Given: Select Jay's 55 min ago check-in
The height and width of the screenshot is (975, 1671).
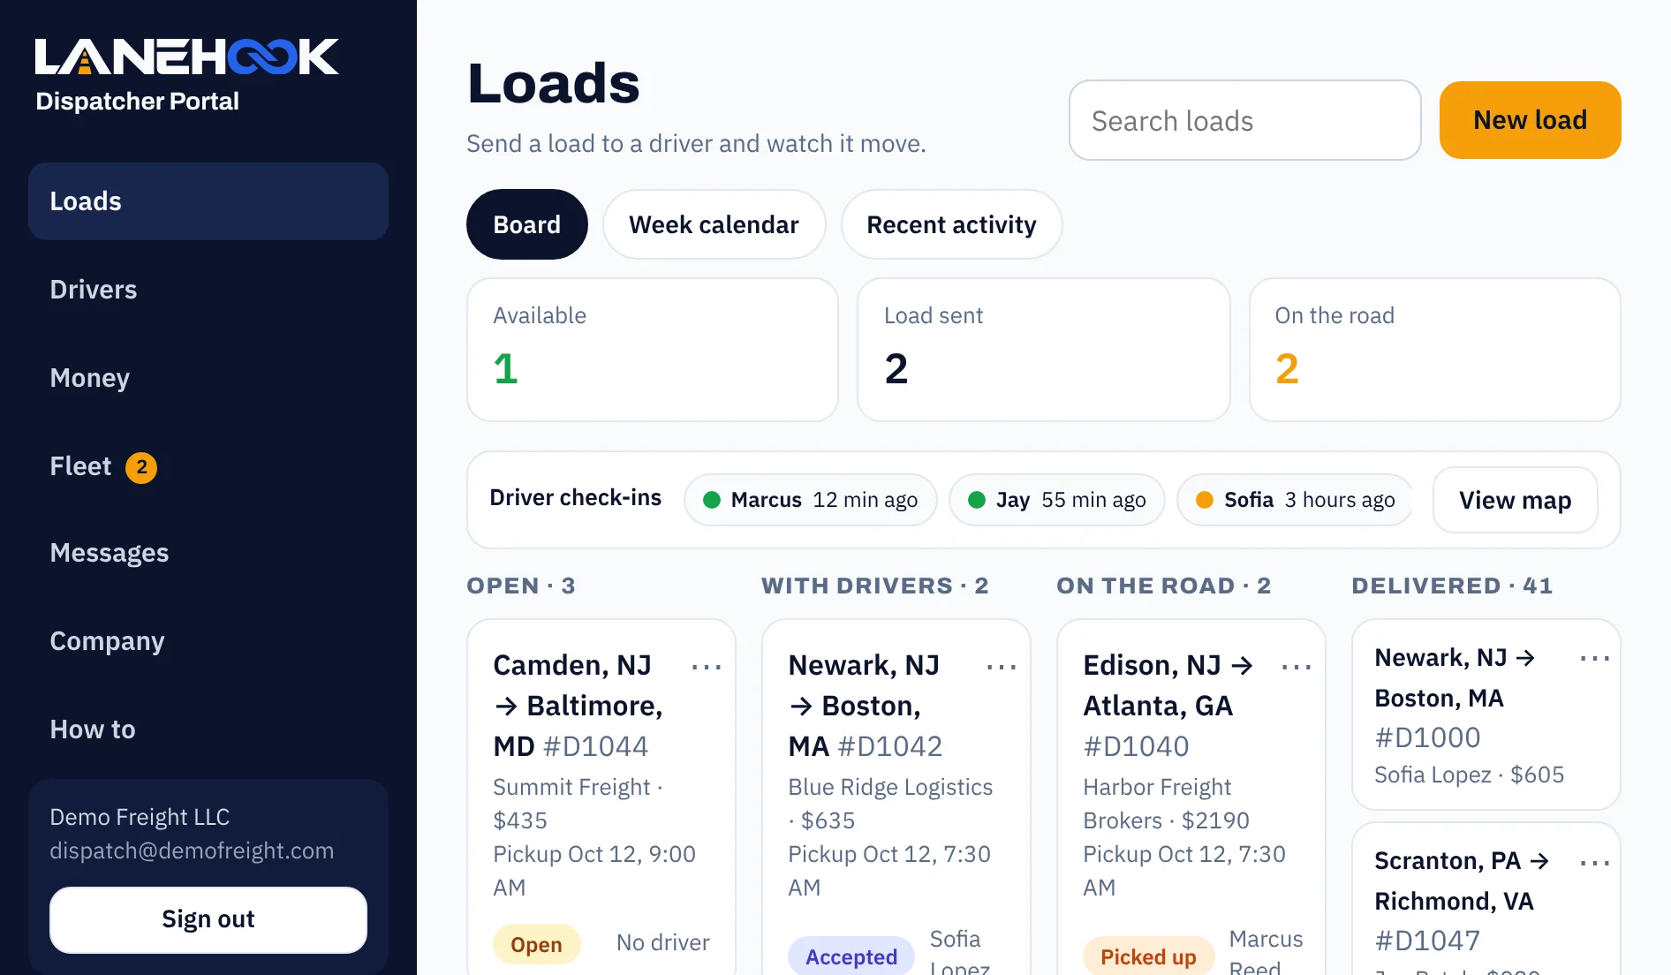Looking at the screenshot, I should click(x=1056, y=500).
